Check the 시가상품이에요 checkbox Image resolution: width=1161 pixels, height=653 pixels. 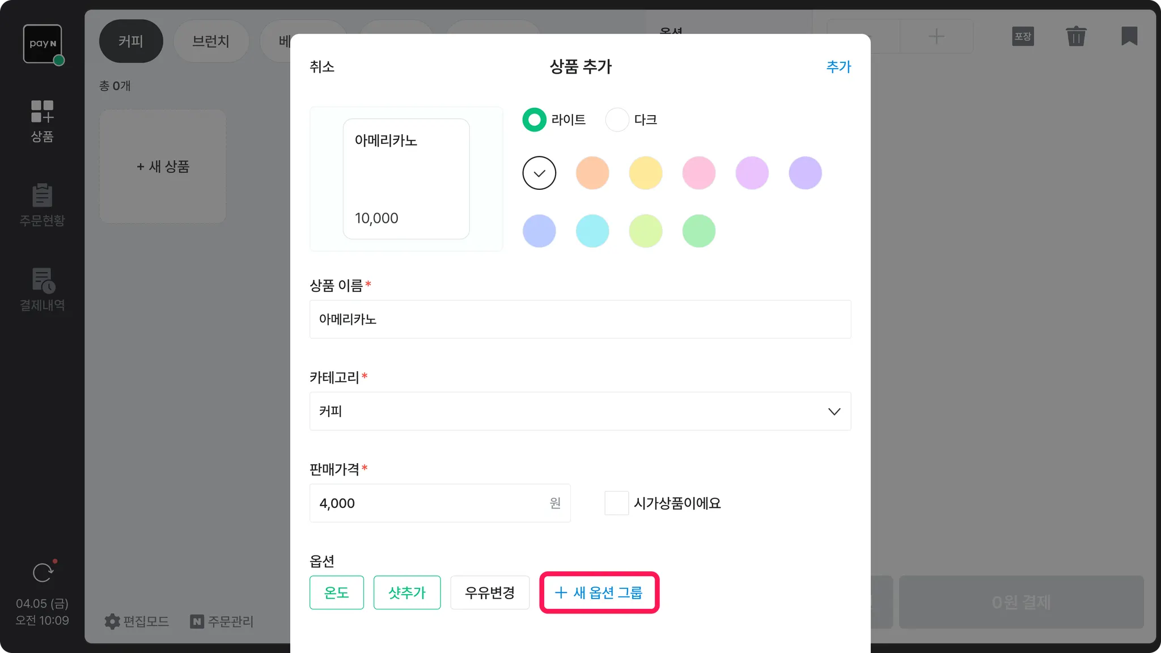[616, 503]
